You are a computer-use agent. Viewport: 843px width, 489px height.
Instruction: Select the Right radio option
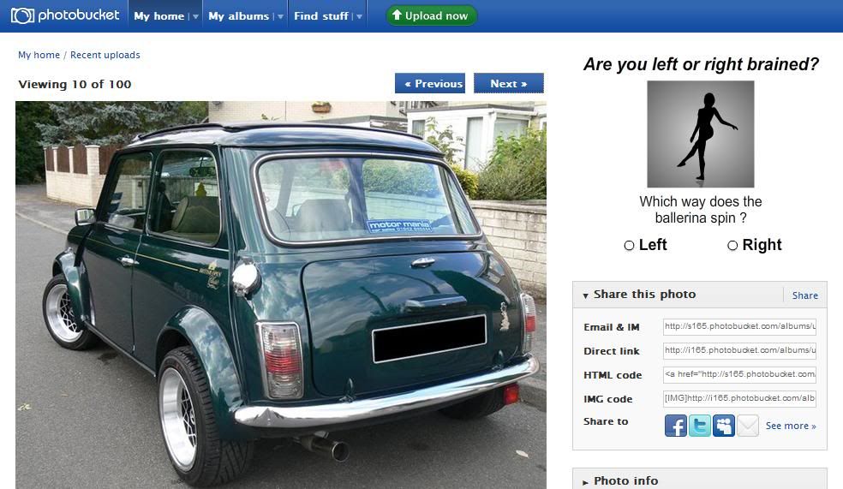click(732, 246)
